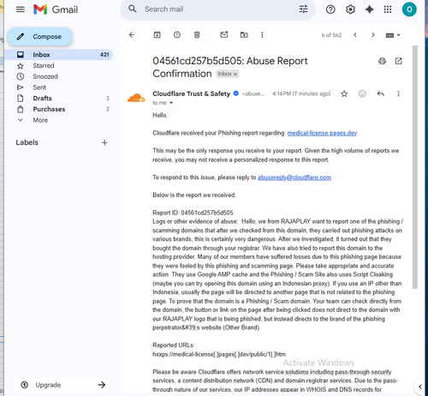Focus the Search mail field
The width and height of the screenshot is (428, 396).
click(x=218, y=9)
